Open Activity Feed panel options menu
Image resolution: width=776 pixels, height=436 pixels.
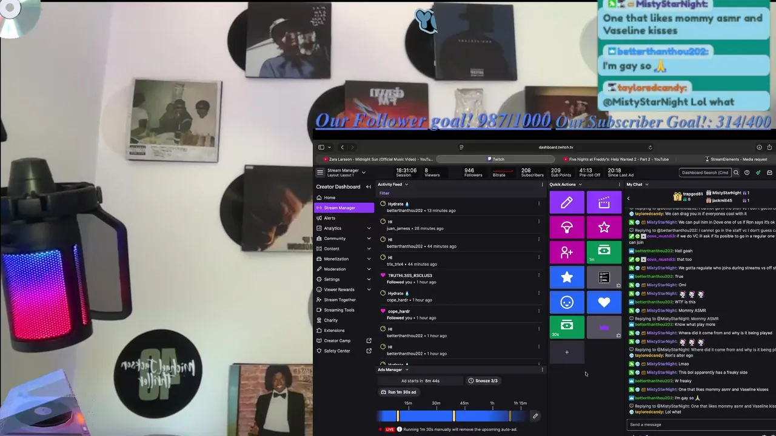tap(542, 185)
